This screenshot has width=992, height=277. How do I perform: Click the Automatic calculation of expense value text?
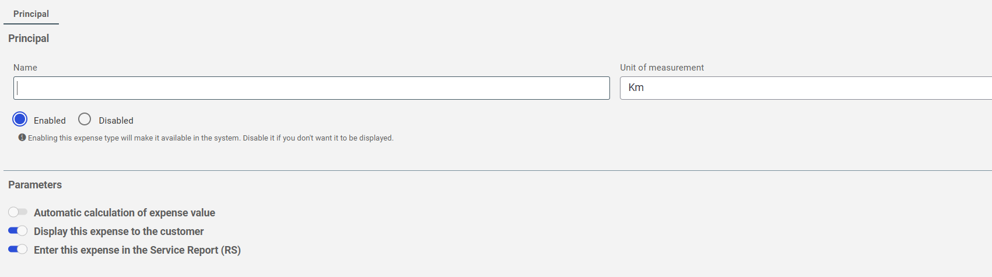(x=124, y=213)
